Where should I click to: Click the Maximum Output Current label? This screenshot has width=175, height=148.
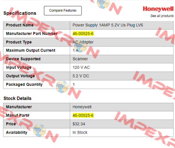[x=31, y=50]
